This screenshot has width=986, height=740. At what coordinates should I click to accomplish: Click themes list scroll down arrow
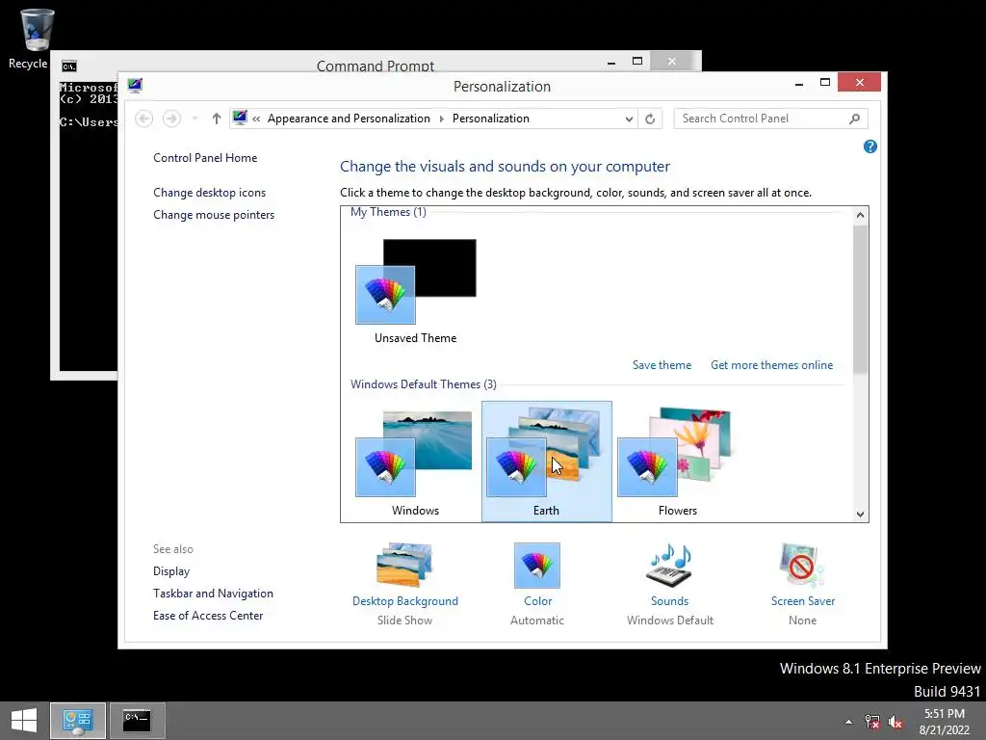click(860, 515)
